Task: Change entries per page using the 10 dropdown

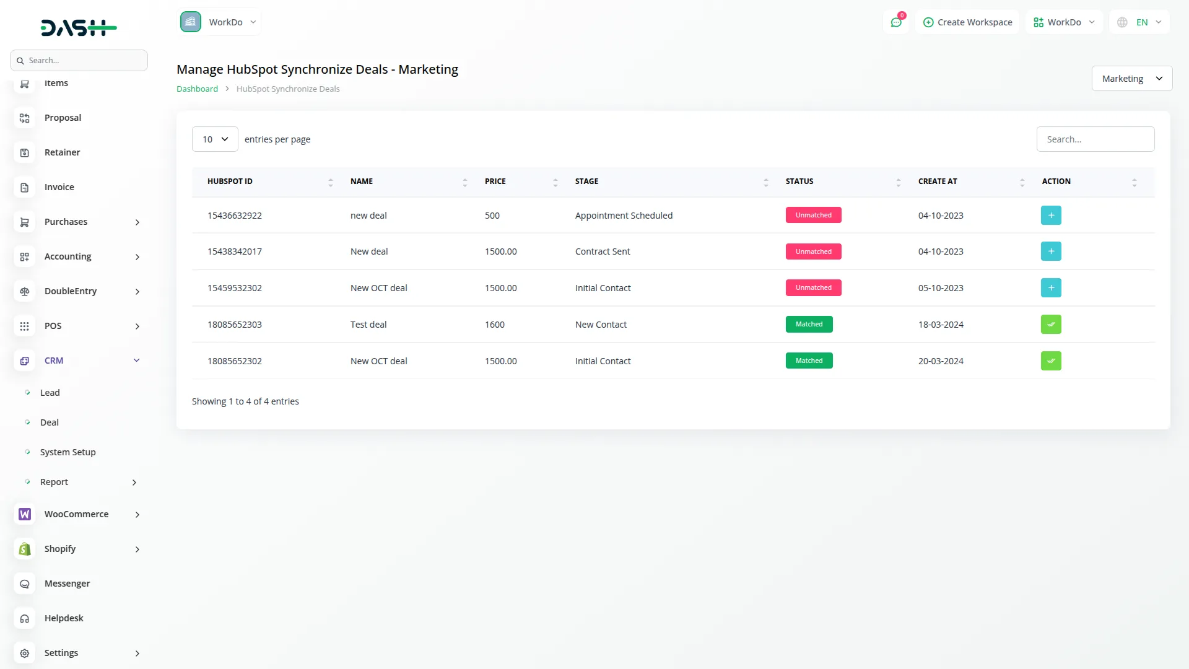Action: [214, 139]
